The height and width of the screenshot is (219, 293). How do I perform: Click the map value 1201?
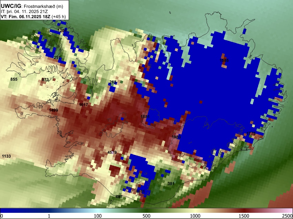point(62,31)
